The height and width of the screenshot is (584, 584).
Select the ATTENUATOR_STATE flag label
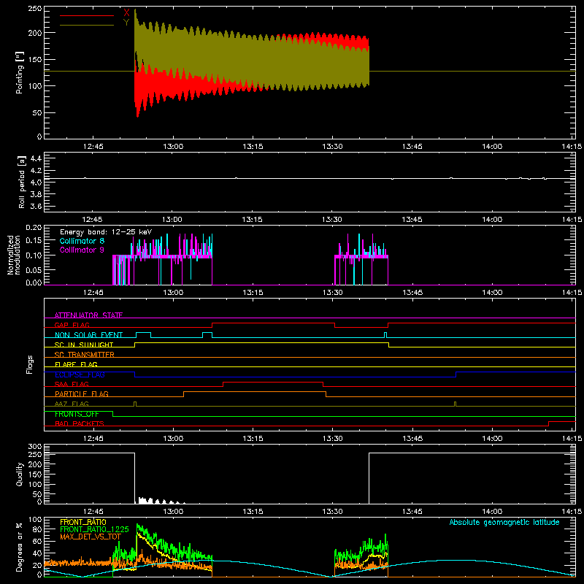[x=88, y=315]
